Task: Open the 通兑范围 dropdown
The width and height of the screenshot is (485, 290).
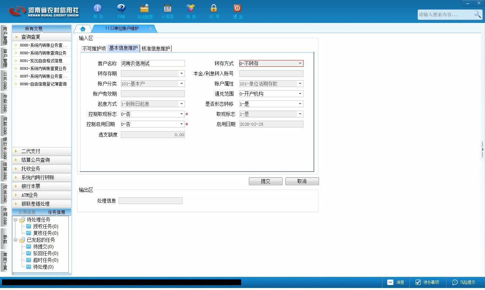Action: 300,94
